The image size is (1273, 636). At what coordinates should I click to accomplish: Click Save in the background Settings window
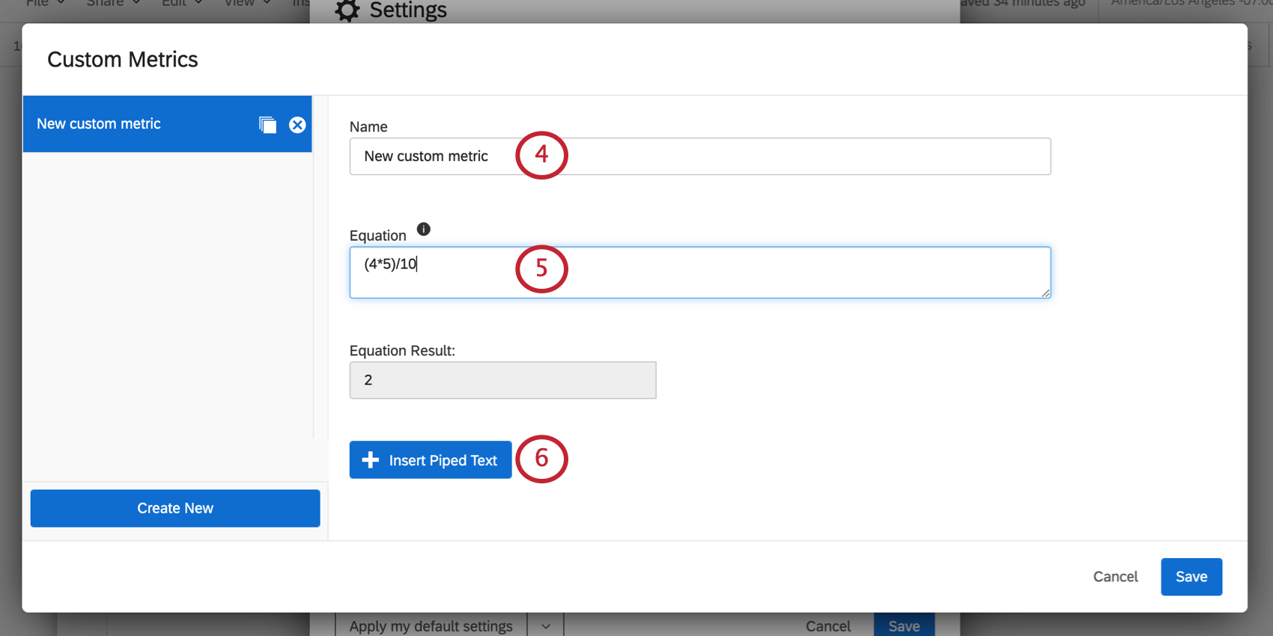pos(904,626)
